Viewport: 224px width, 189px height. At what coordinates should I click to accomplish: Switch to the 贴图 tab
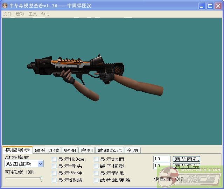pos(69,150)
